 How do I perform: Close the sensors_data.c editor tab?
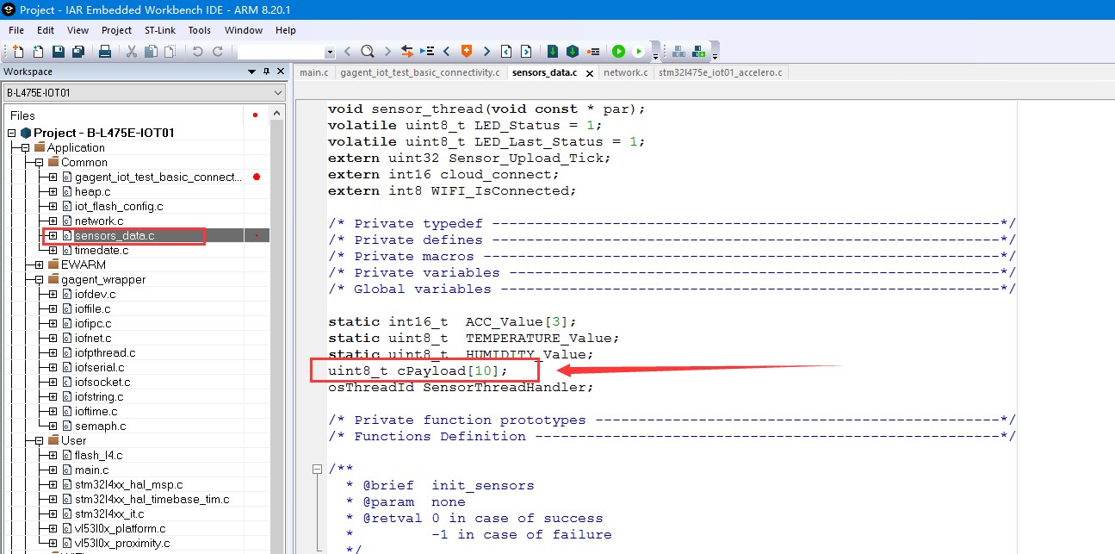(590, 73)
